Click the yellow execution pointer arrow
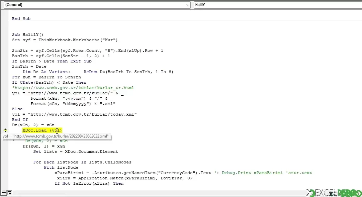The image size is (362, 197). click(5, 130)
